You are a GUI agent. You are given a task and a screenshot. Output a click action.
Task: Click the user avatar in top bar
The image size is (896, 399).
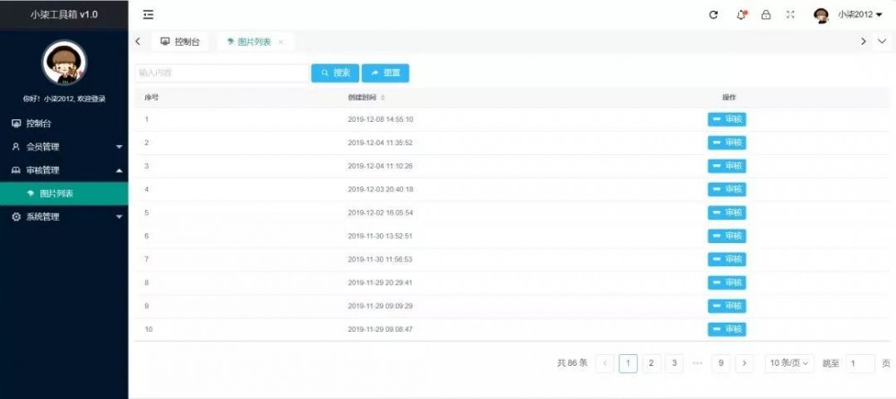[821, 15]
